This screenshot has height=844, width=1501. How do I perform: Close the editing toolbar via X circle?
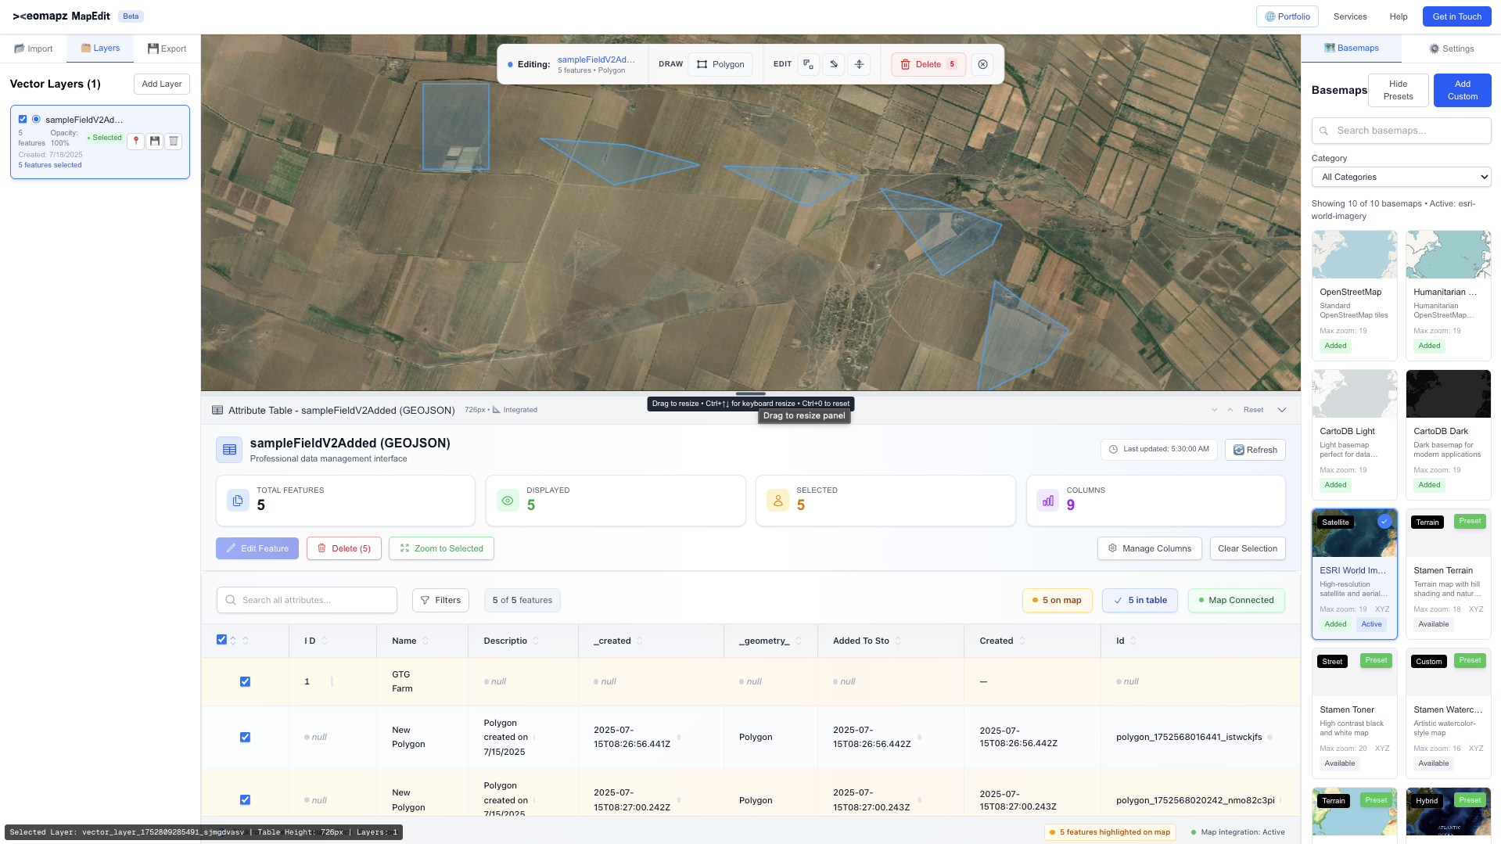983,64
